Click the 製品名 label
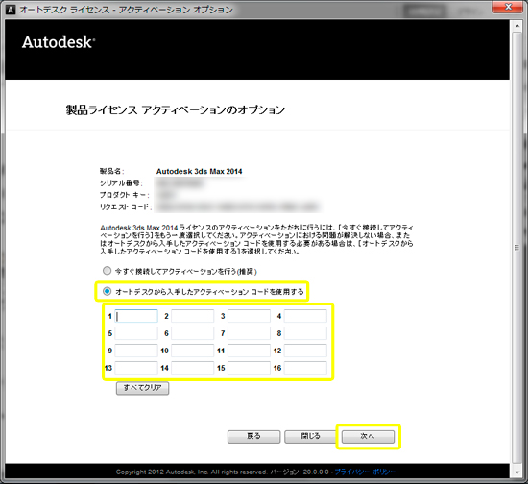 (111, 172)
